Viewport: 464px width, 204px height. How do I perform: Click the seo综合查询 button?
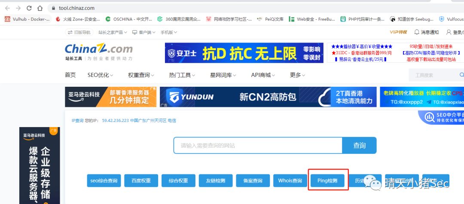coord(104,180)
